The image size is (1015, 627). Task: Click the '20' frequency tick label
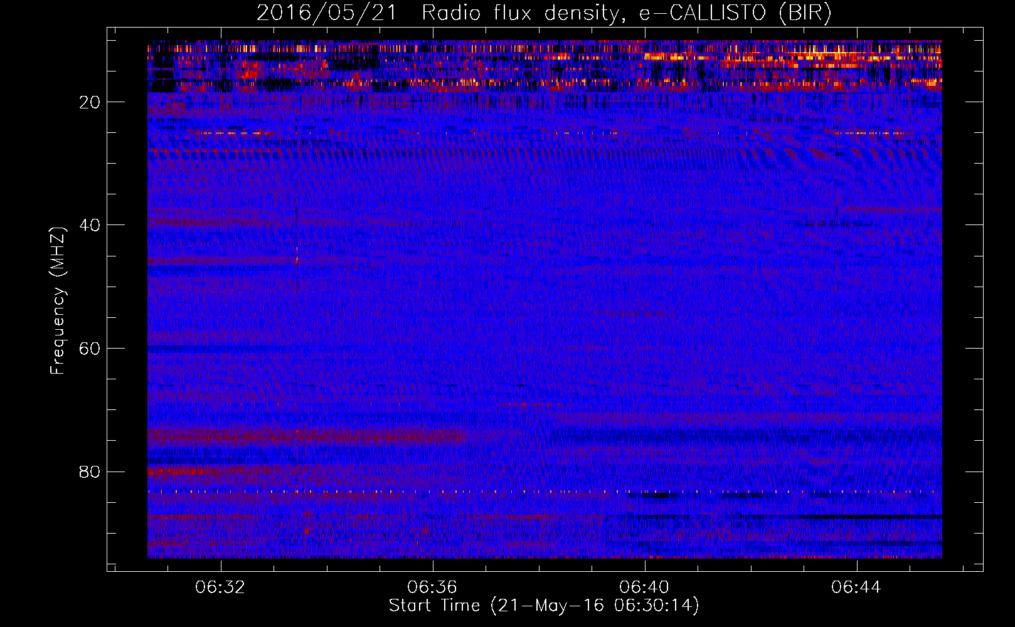[x=90, y=102]
